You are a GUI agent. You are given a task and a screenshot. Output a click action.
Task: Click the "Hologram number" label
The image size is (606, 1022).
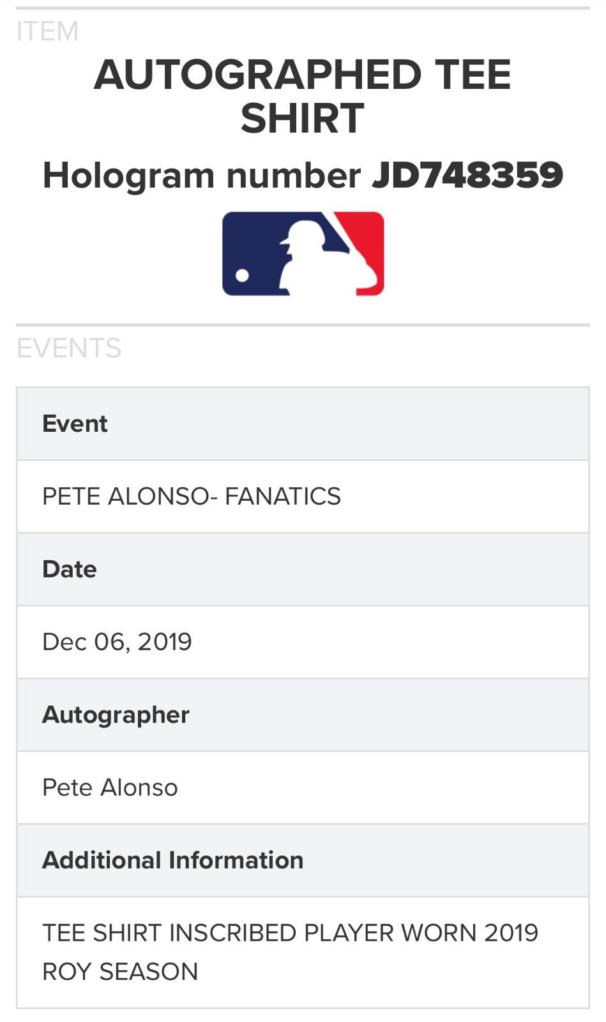201,175
